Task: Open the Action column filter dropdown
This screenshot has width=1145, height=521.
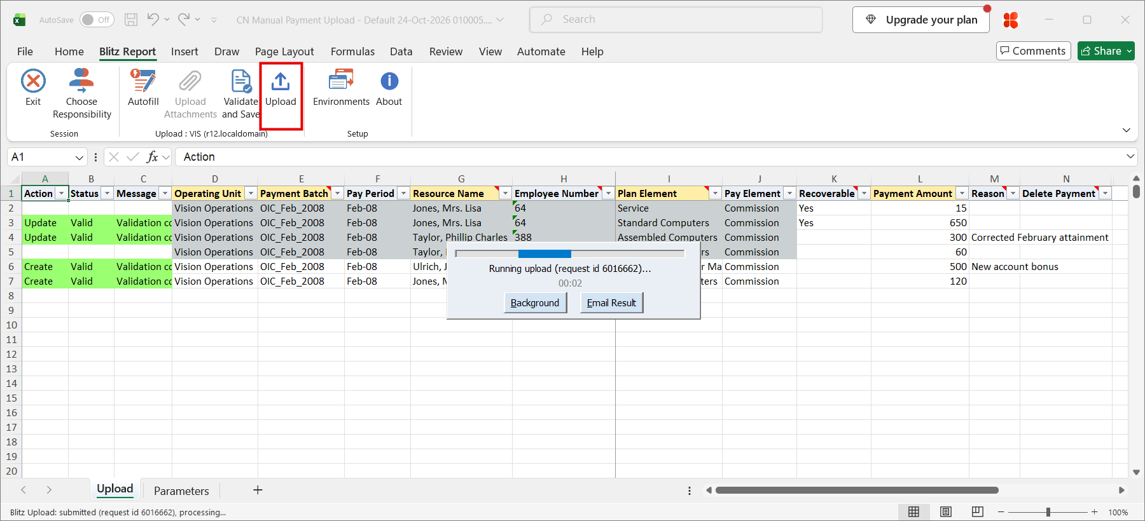Action: coord(61,194)
